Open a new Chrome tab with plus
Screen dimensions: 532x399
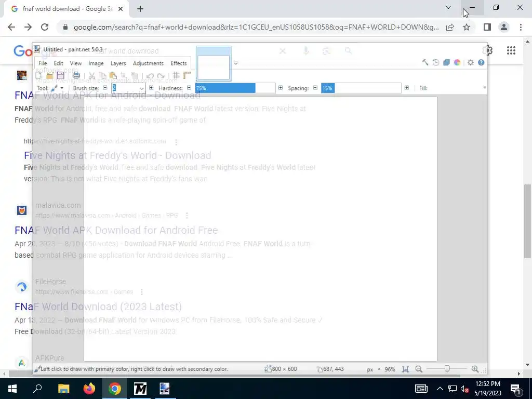click(140, 9)
